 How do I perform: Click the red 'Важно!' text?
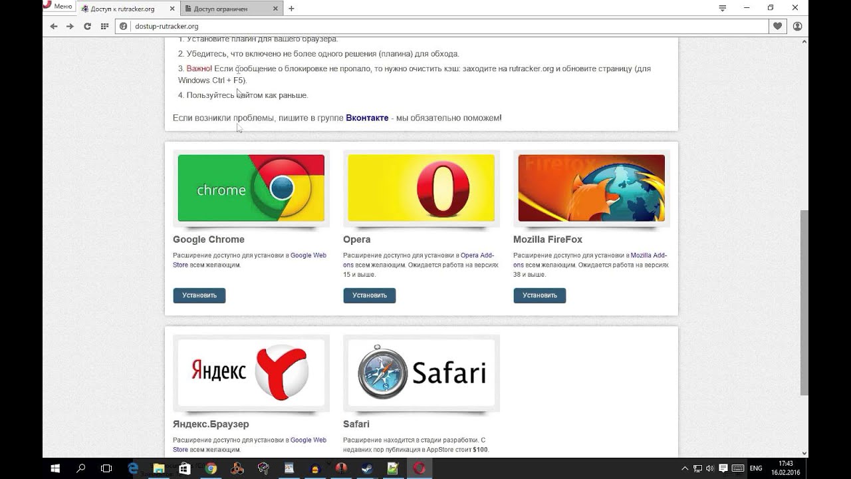[x=199, y=69]
